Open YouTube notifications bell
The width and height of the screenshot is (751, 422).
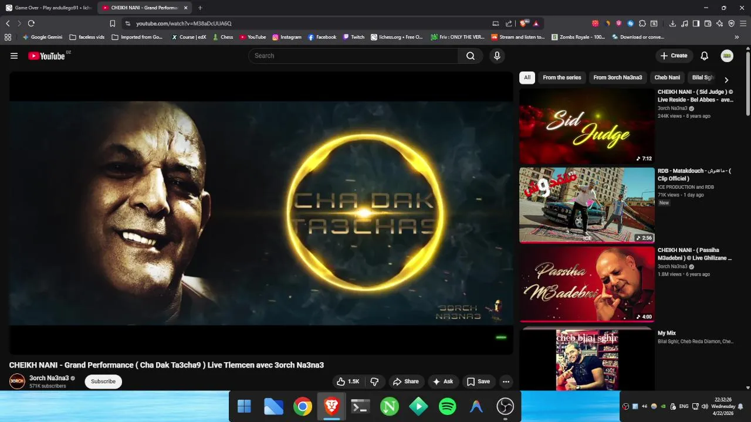pyautogui.click(x=705, y=56)
